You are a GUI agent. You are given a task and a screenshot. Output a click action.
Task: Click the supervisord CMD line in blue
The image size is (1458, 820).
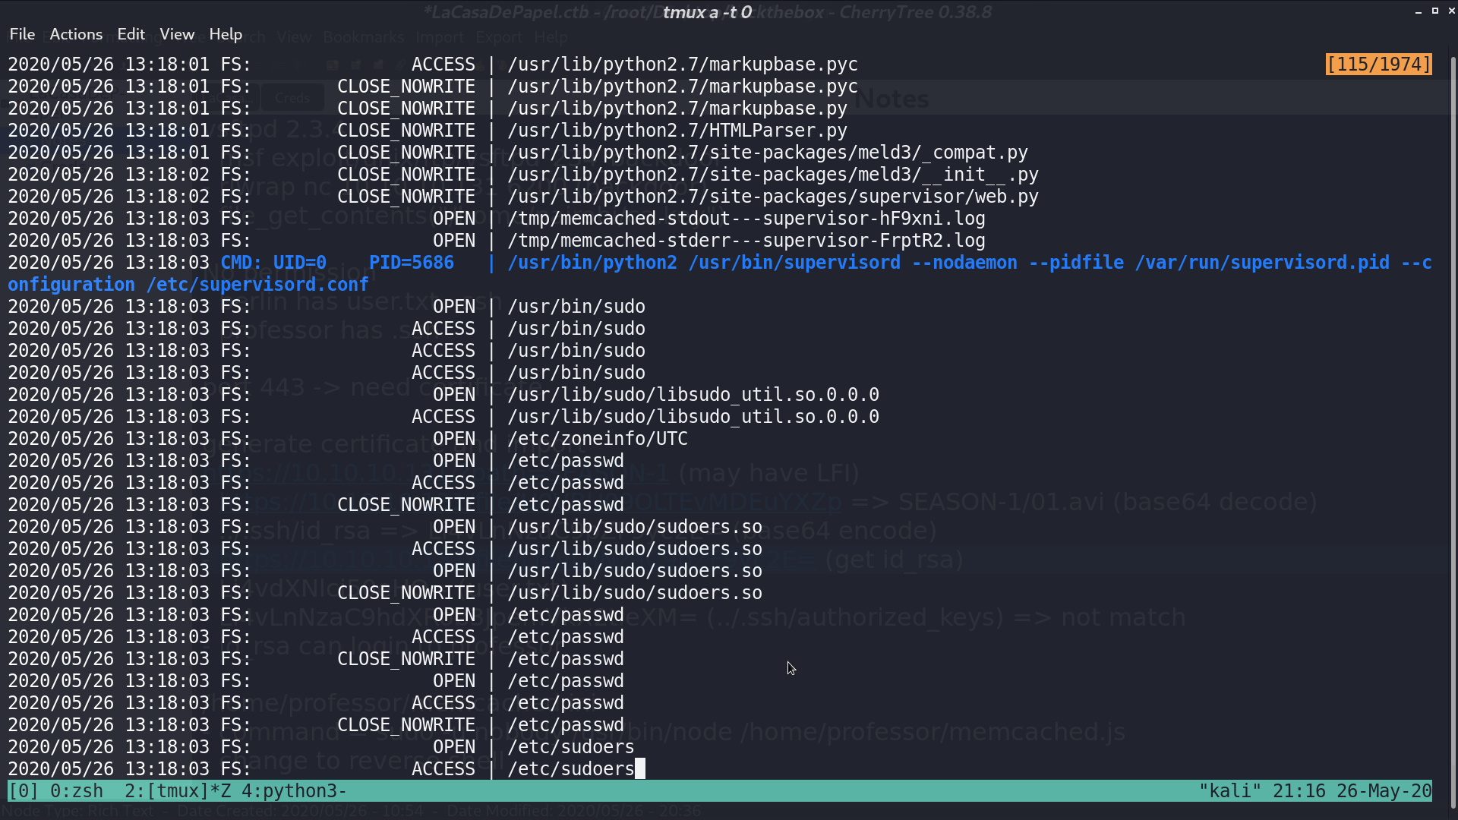coord(720,273)
